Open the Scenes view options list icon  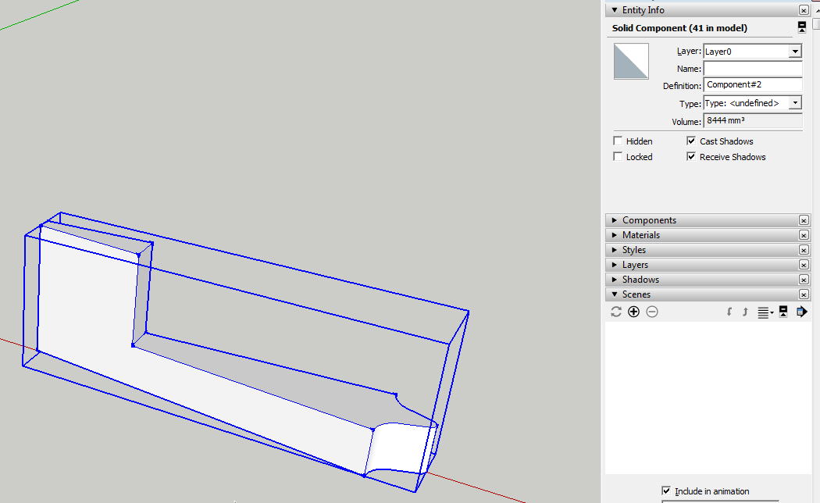click(765, 312)
